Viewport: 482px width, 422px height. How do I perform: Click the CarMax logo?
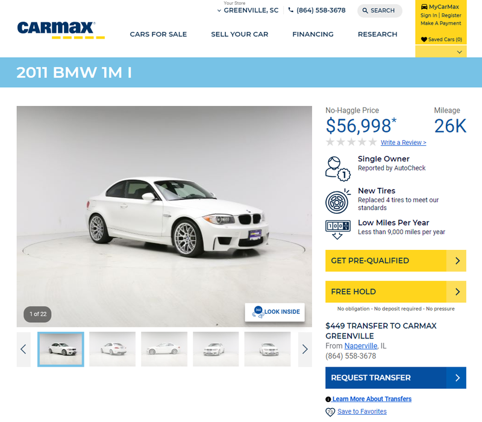coord(61,30)
